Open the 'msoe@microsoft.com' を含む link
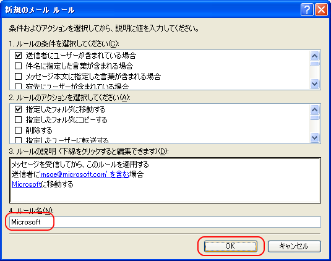This screenshot has width=331, height=261. point(84,174)
